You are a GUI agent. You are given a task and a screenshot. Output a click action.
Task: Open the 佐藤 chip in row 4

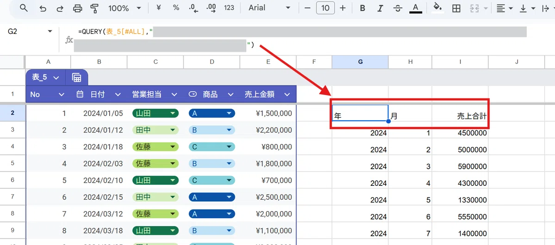click(155, 147)
